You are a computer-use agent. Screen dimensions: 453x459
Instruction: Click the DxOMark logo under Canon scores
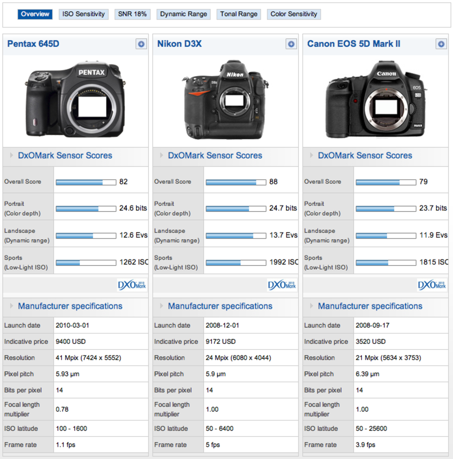(431, 285)
